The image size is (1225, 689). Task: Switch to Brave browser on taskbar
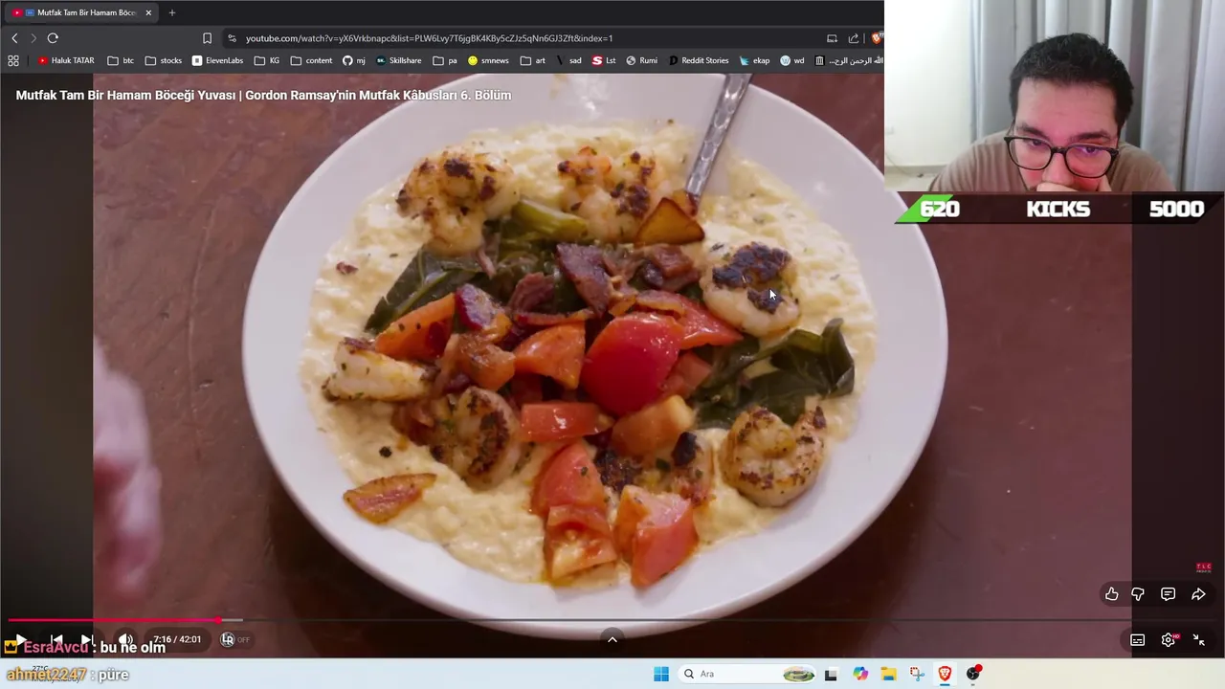(945, 674)
